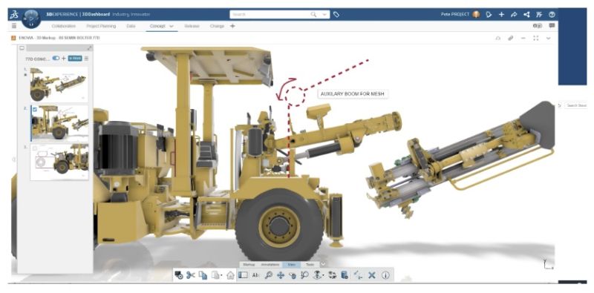Image resolution: width=594 pixels, height=293 pixels.
Task: Select slide 1 thumbnail
Action: tap(59, 84)
